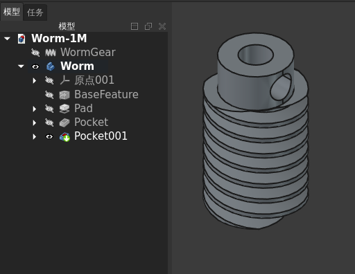Select the Worm body label

(x=77, y=66)
